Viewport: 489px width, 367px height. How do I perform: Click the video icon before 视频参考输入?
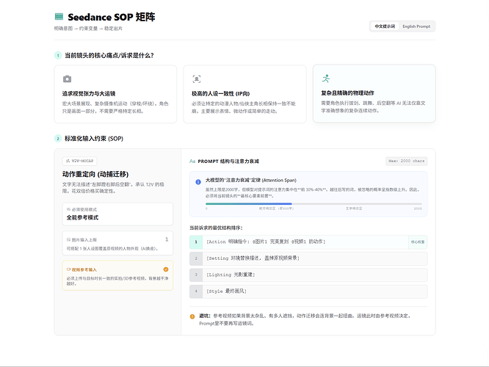(68, 269)
